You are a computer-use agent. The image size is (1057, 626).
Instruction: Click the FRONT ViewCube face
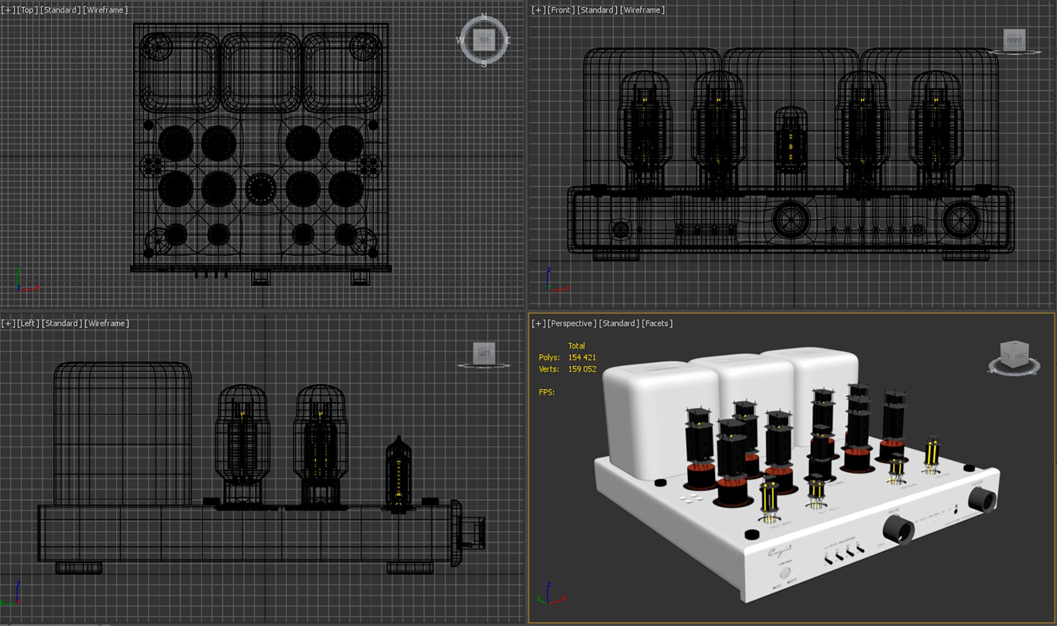(1015, 40)
